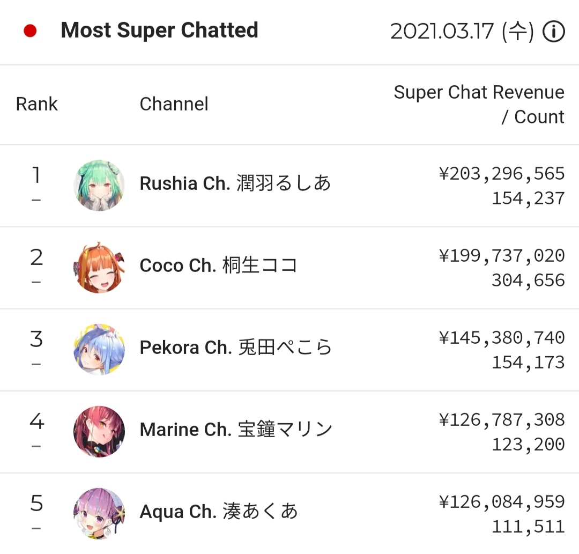The height and width of the screenshot is (554, 579).
Task: Click the Most Super Chatted heading
Action: [x=160, y=30]
